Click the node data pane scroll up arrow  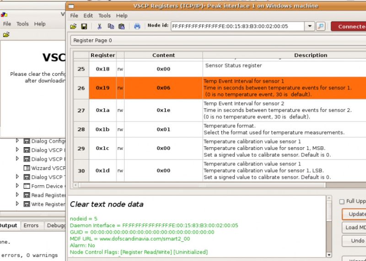click(x=329, y=198)
